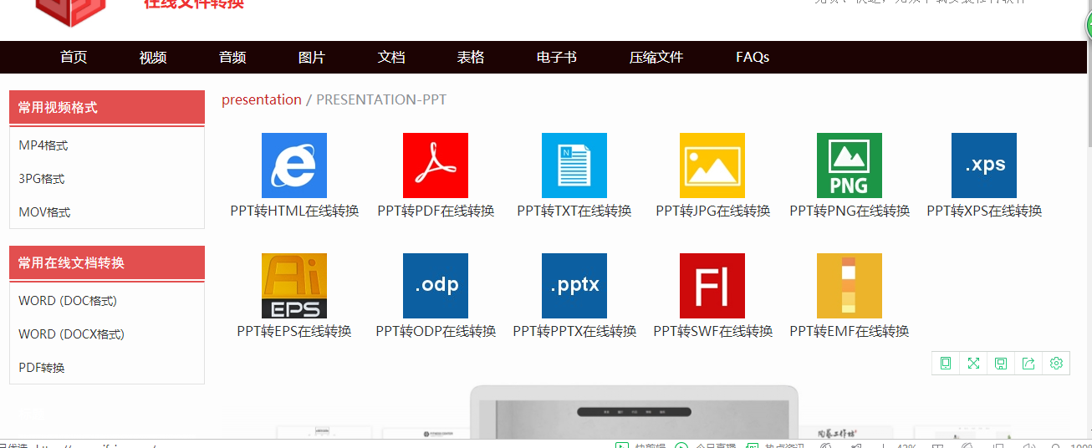Click the red Flash SWF icon
This screenshot has width=1092, height=448.
(x=712, y=286)
